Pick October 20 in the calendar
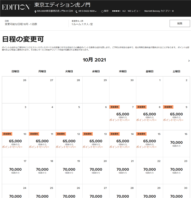 tap(96, 171)
